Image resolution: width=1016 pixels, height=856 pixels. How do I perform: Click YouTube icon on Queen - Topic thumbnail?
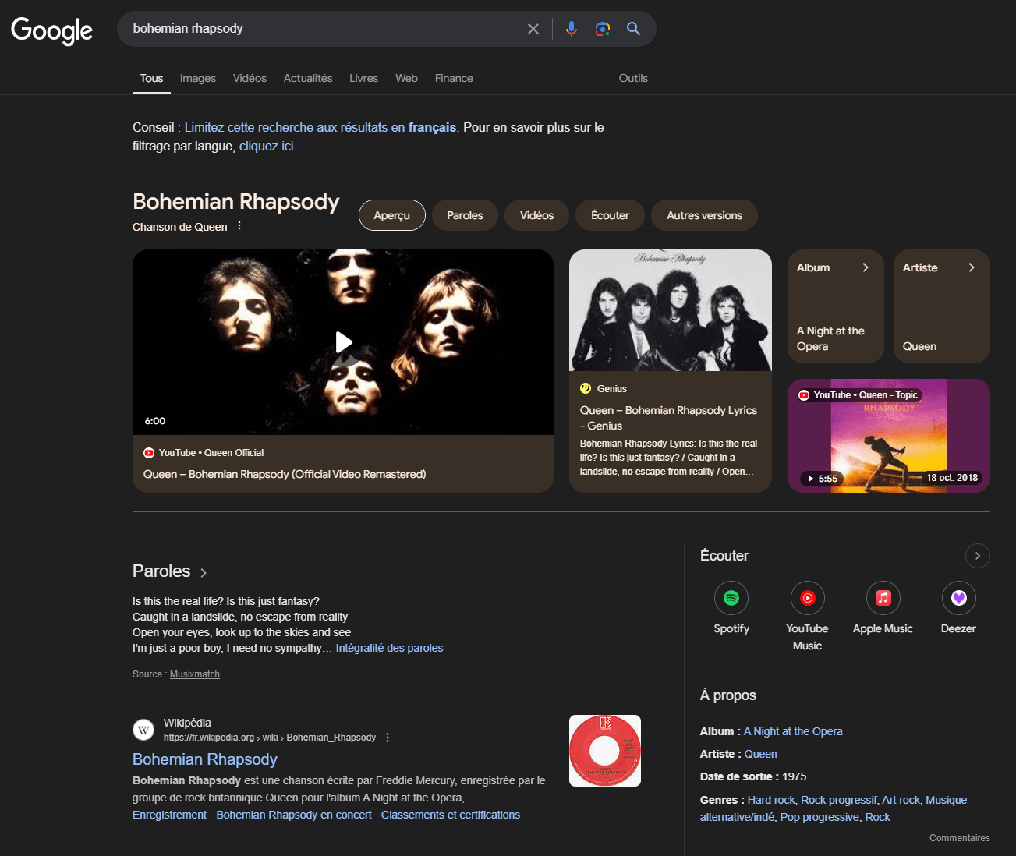pyautogui.click(x=804, y=395)
